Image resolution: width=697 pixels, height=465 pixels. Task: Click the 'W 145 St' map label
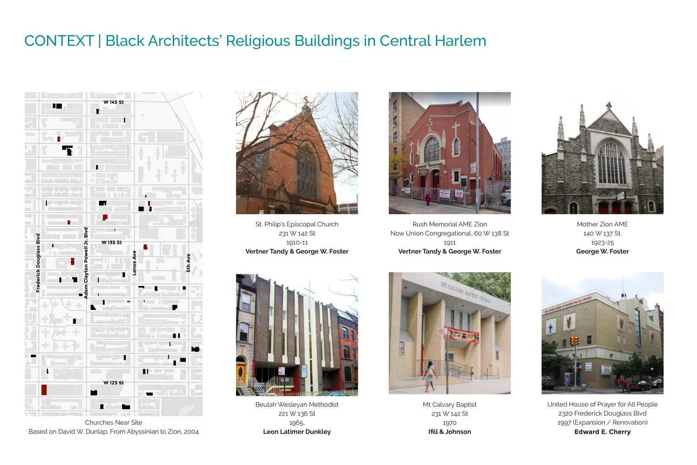click(113, 102)
